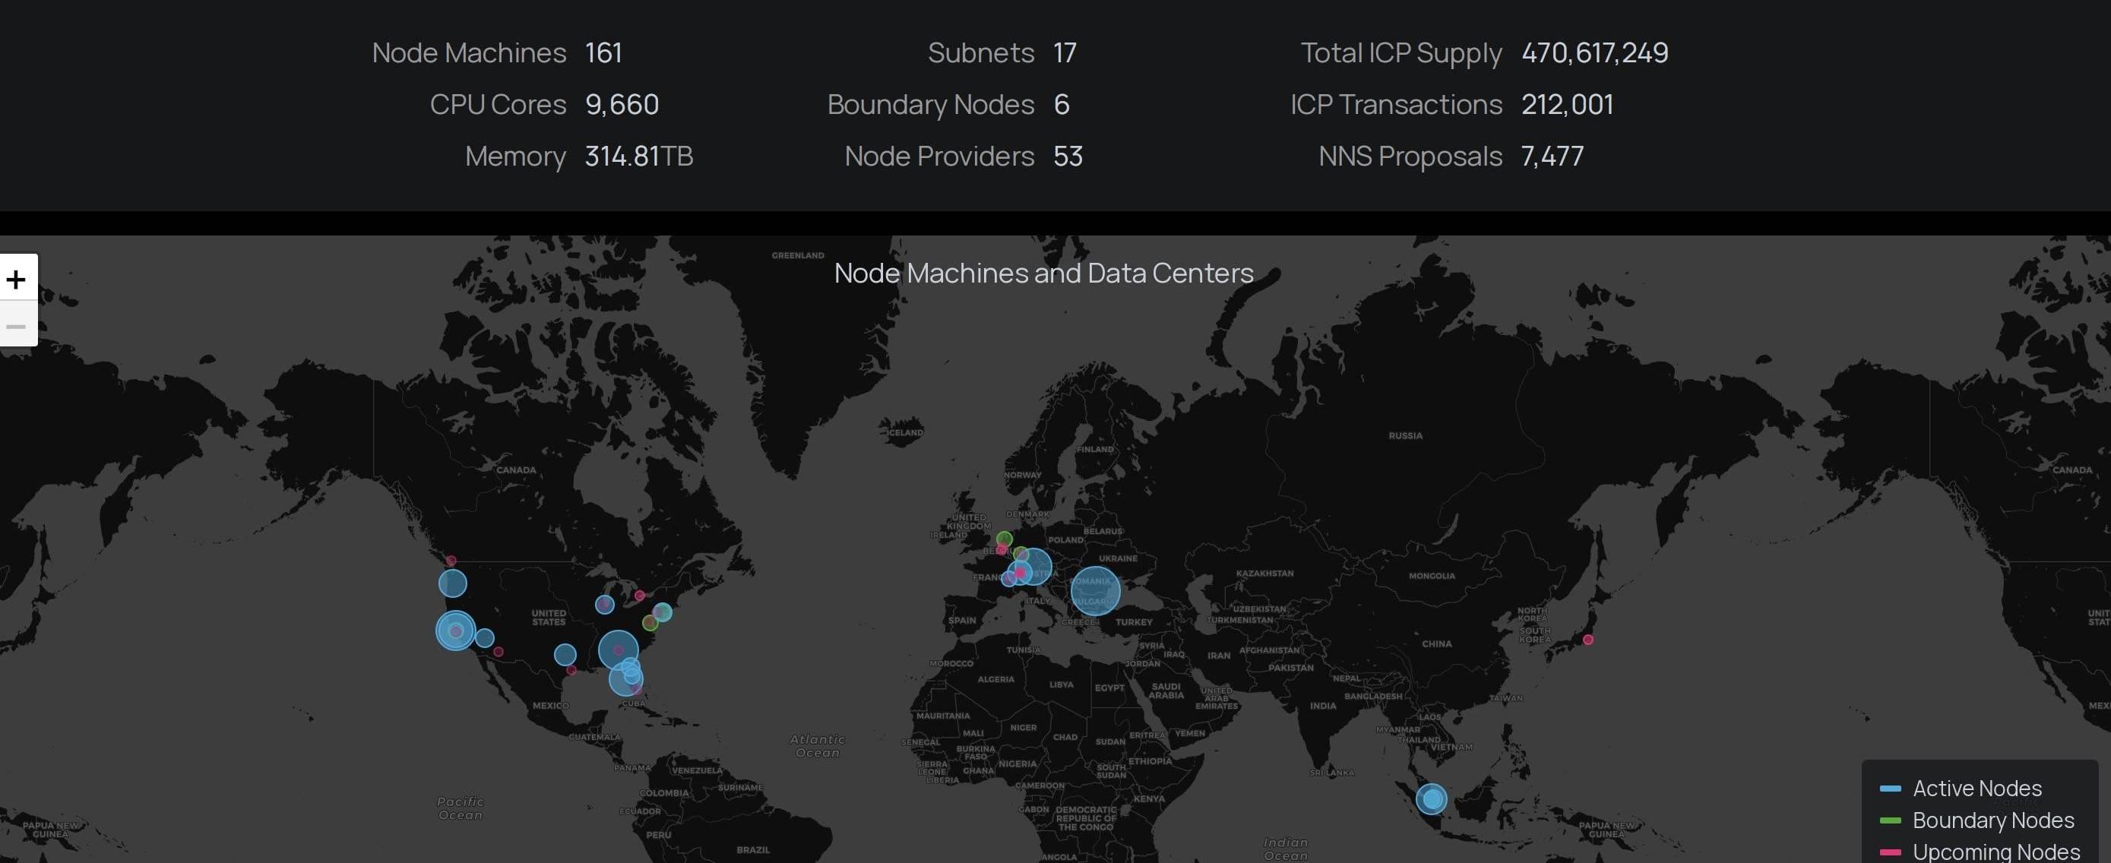Click the Node Machines and Data Centers title
The width and height of the screenshot is (2111, 863).
(1043, 273)
